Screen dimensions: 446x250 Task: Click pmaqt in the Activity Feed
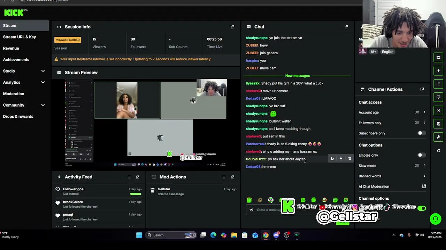[x=68, y=215]
